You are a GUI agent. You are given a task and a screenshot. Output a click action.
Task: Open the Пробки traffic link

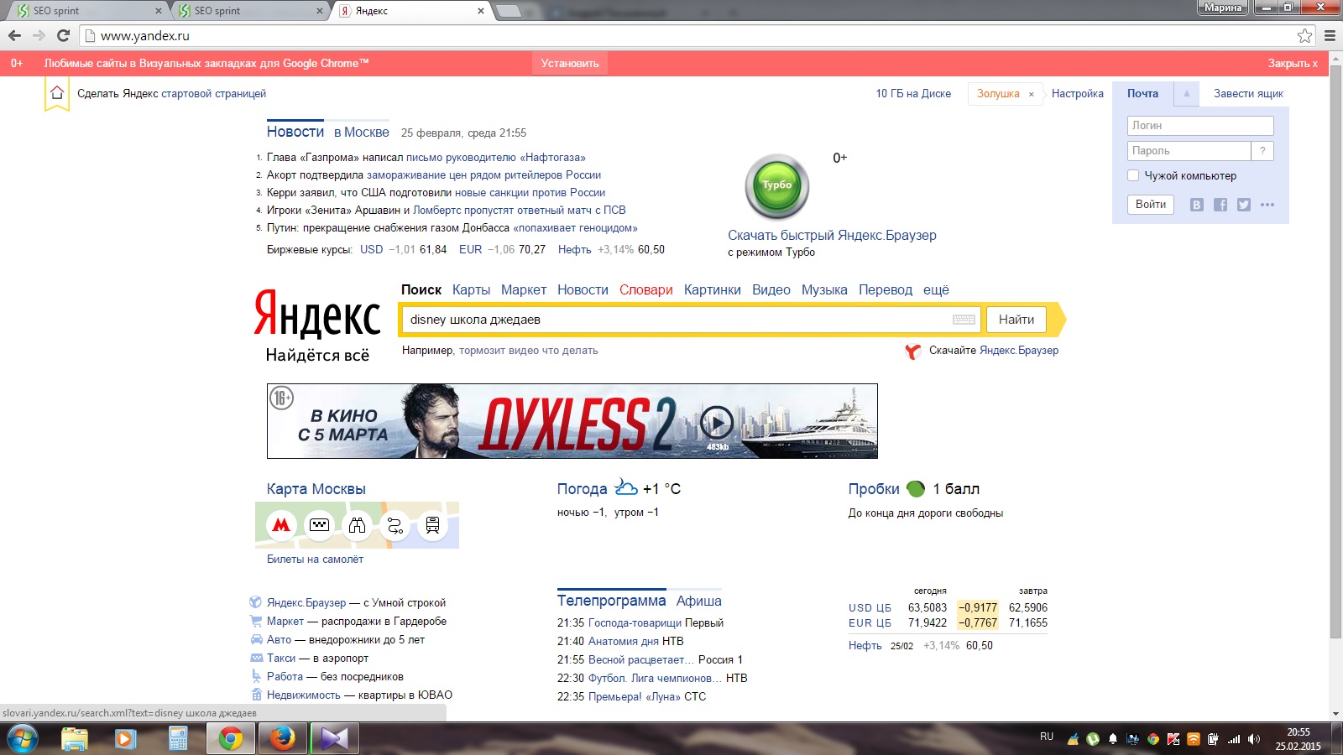pos(874,489)
